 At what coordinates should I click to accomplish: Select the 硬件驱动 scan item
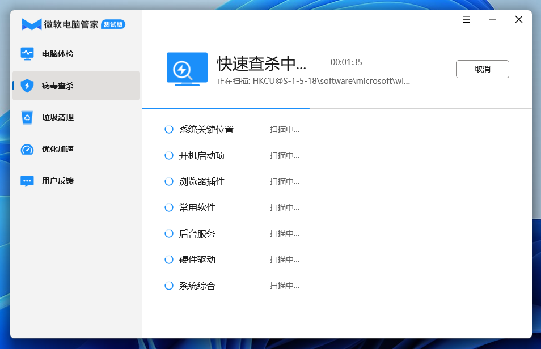pyautogui.click(x=197, y=259)
